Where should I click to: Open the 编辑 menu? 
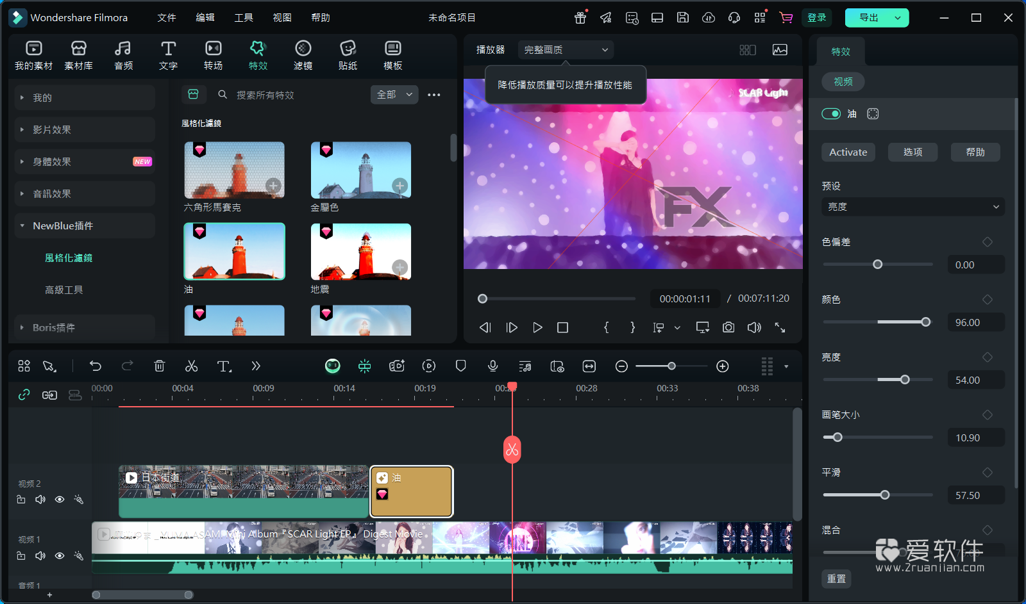pos(205,17)
